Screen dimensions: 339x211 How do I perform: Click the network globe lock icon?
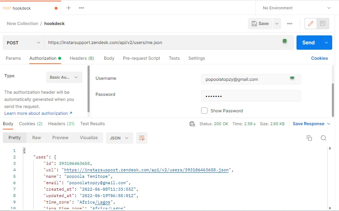tap(192, 124)
